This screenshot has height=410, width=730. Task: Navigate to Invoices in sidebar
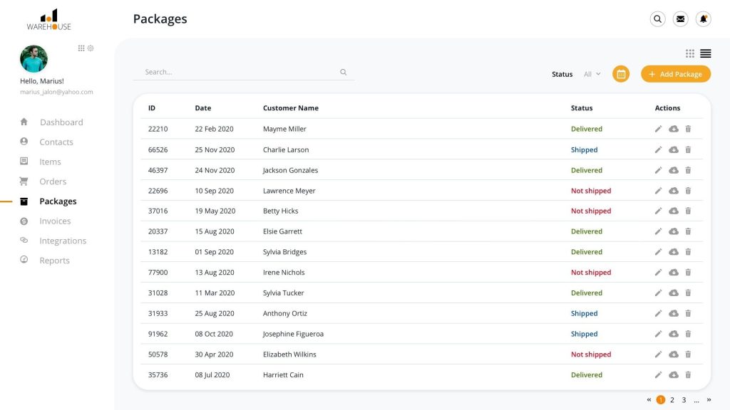click(55, 221)
